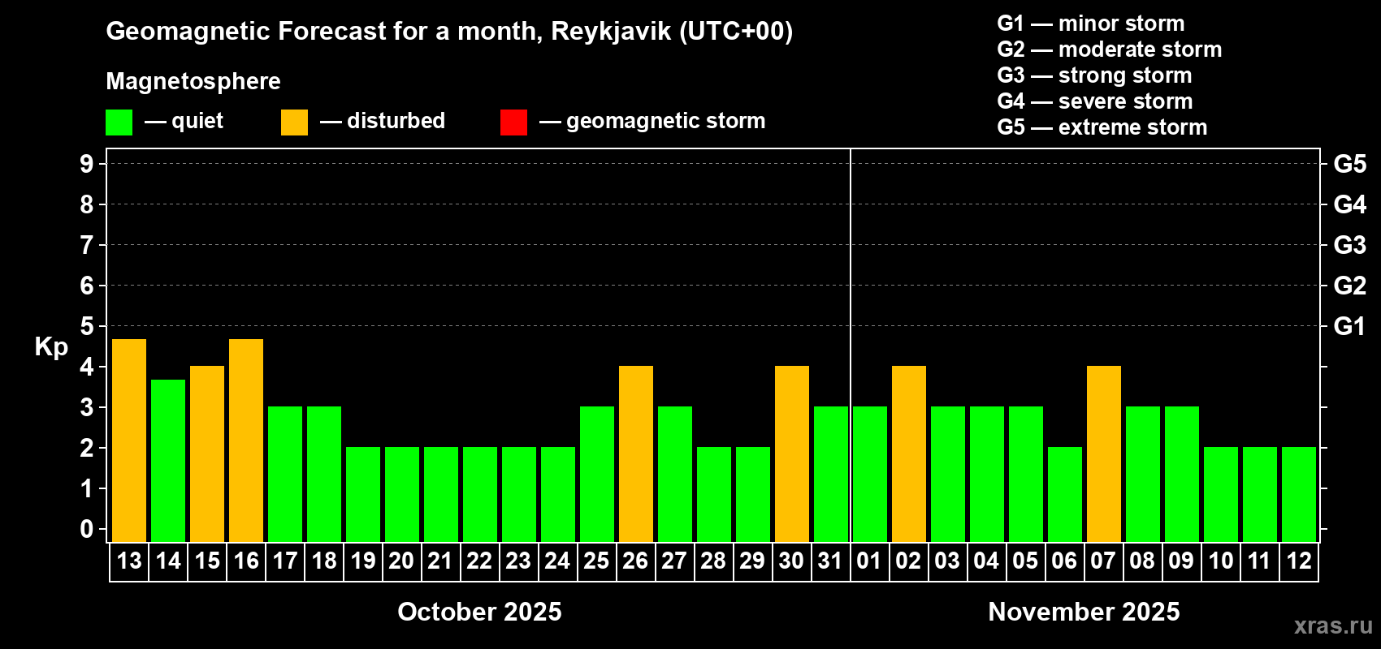Click the G1 label on right axis
The height and width of the screenshot is (649, 1381).
coord(1349,326)
